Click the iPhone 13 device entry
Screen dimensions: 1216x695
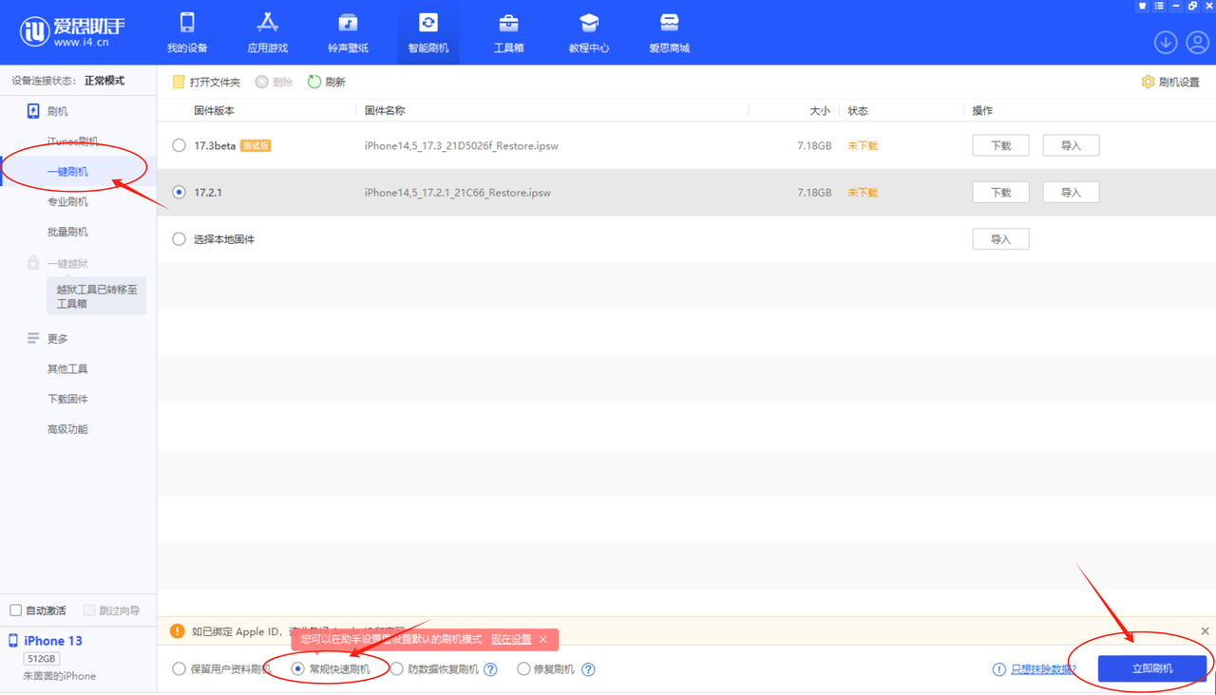(x=53, y=641)
